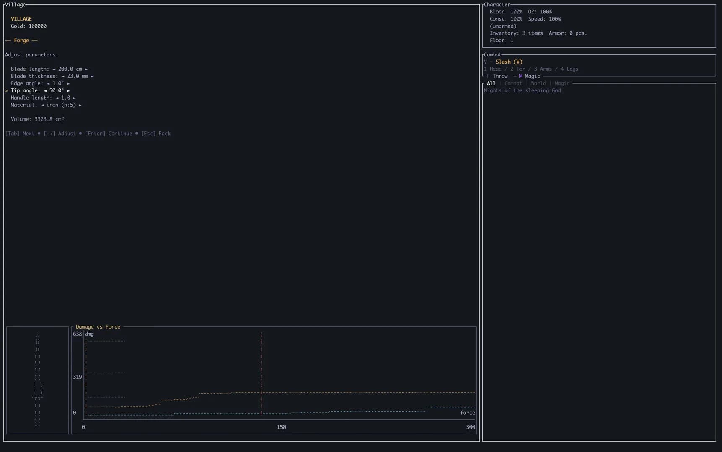The width and height of the screenshot is (722, 452).
Task: Target 1 Head body part
Action: 493,69
